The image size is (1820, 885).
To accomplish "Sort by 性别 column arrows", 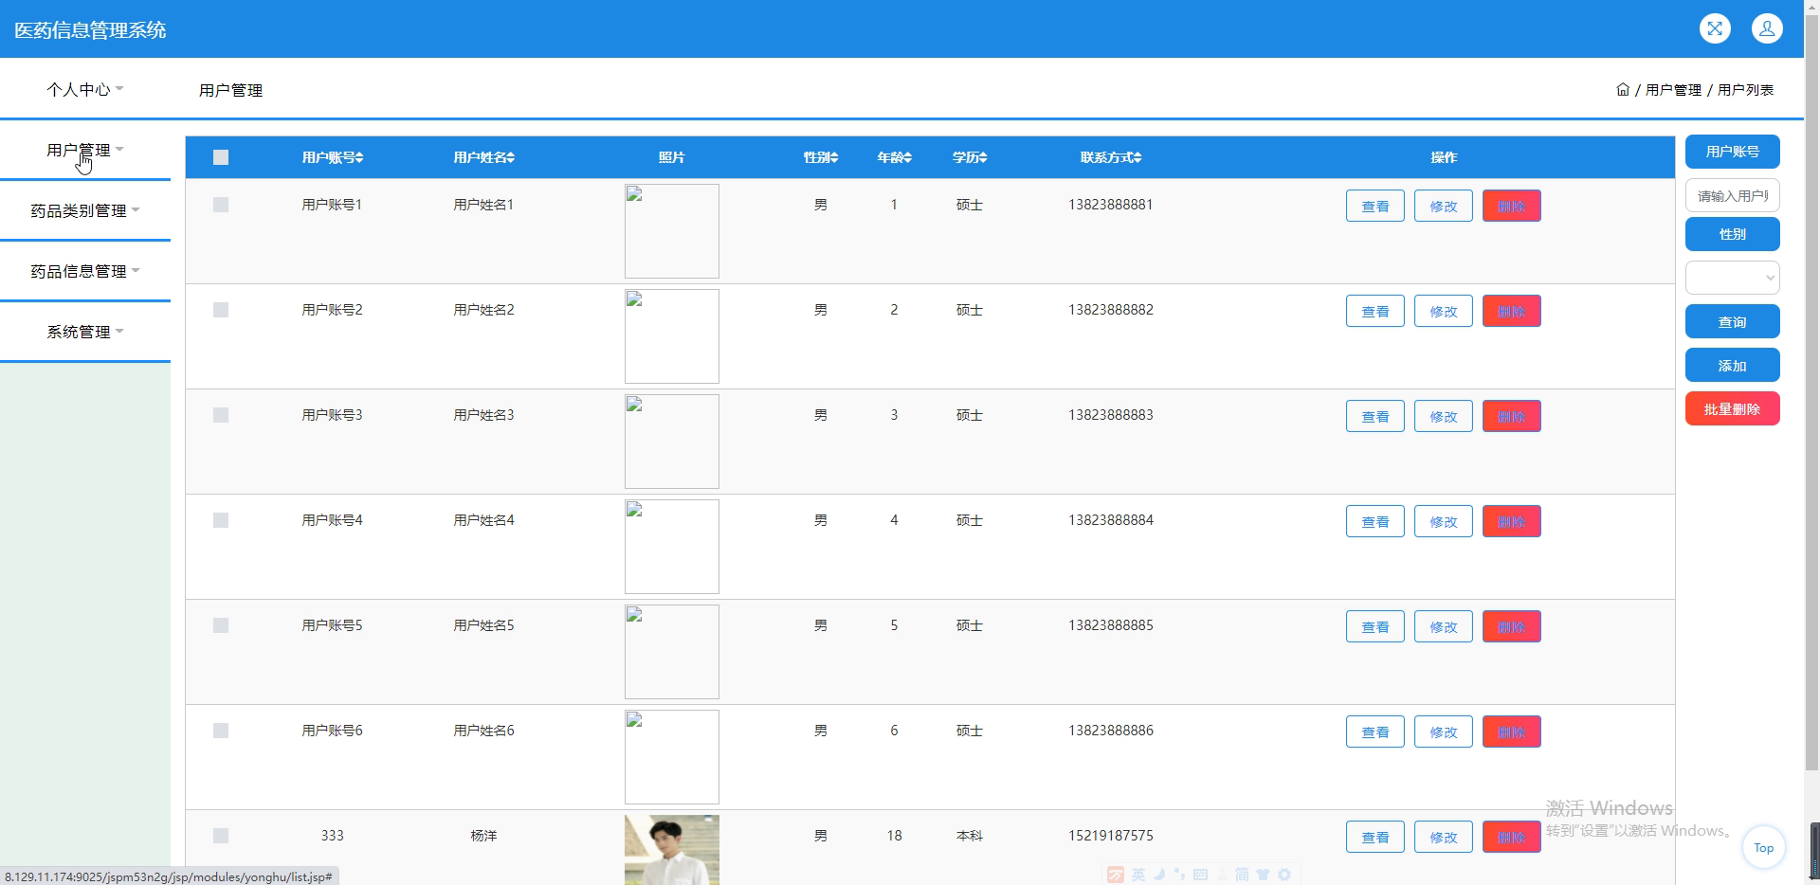I will pos(834,157).
